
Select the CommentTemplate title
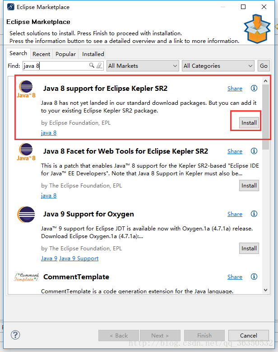point(76,277)
